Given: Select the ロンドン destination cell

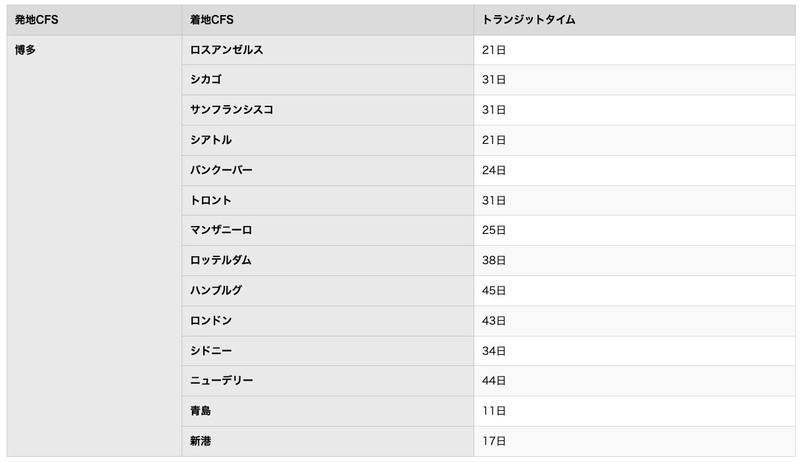Looking at the screenshot, I should coord(328,321).
